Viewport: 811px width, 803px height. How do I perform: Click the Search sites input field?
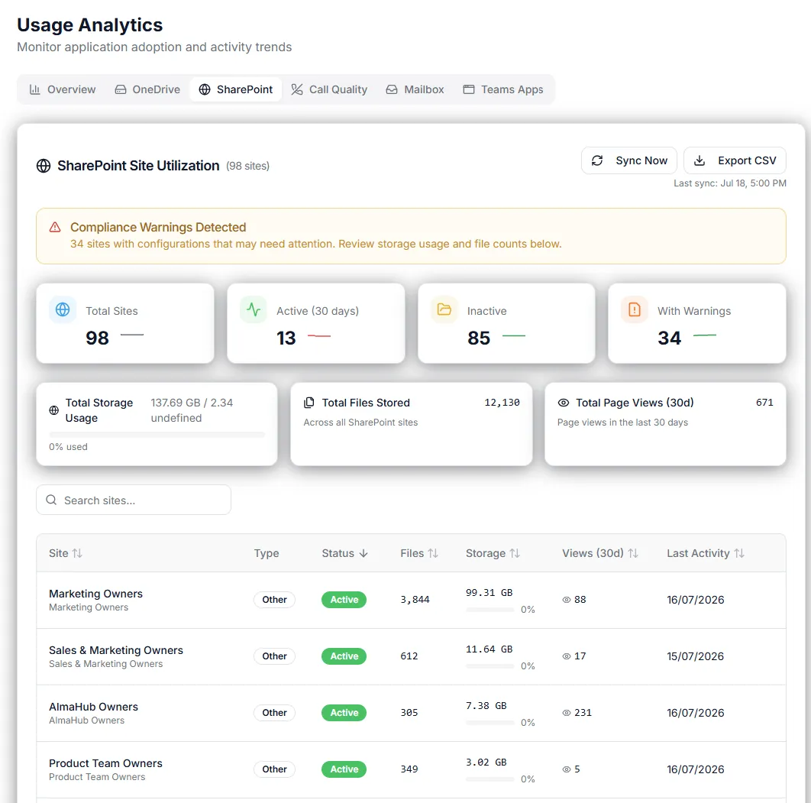coord(134,500)
